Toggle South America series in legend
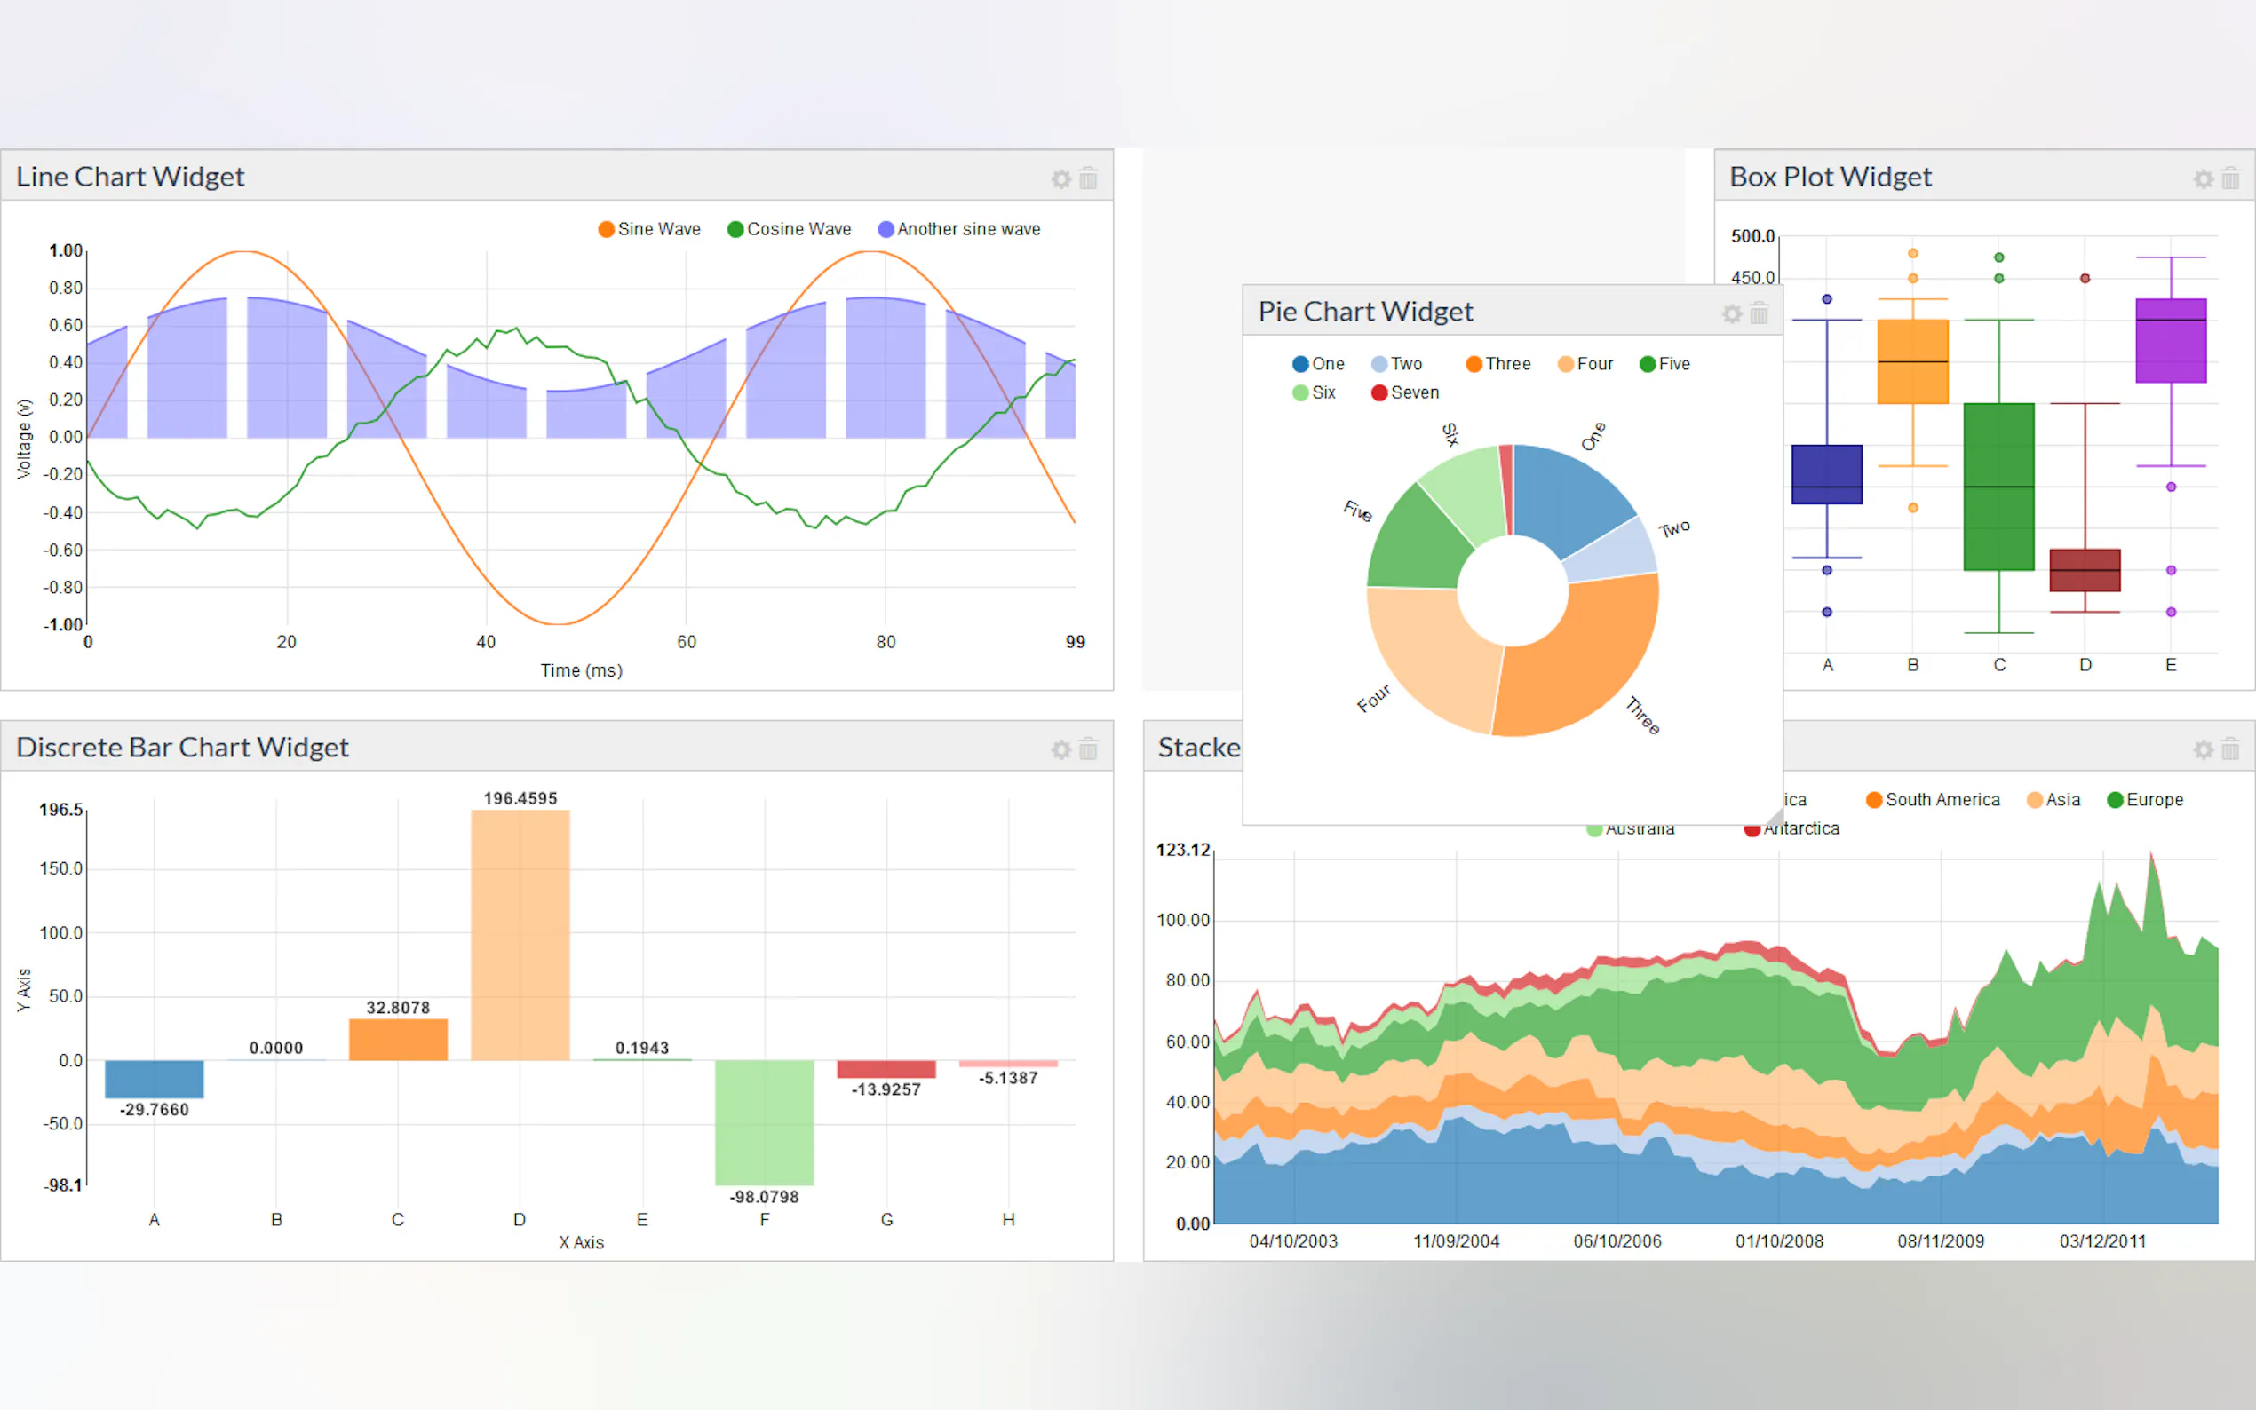This screenshot has width=2256, height=1410. tap(1933, 800)
